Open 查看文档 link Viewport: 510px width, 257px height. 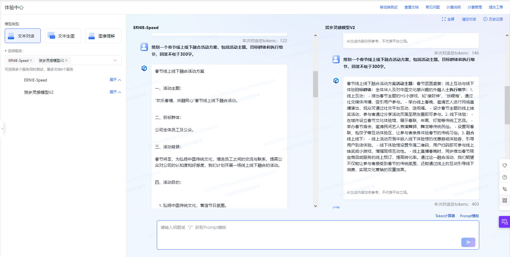coord(412,7)
